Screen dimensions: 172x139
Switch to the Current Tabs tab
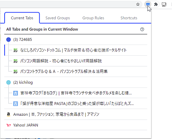[x=22, y=18]
